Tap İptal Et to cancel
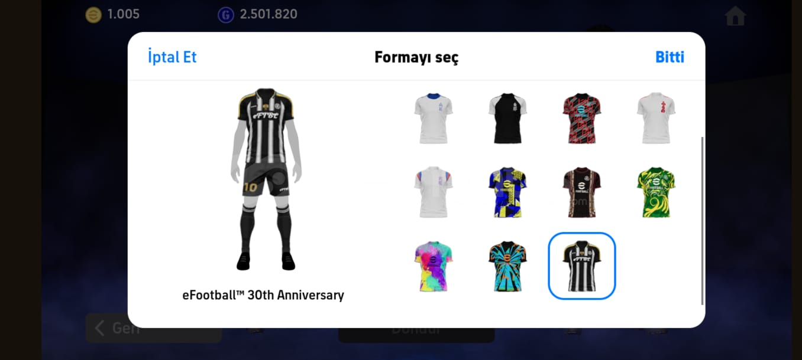The image size is (802, 360). pos(172,57)
